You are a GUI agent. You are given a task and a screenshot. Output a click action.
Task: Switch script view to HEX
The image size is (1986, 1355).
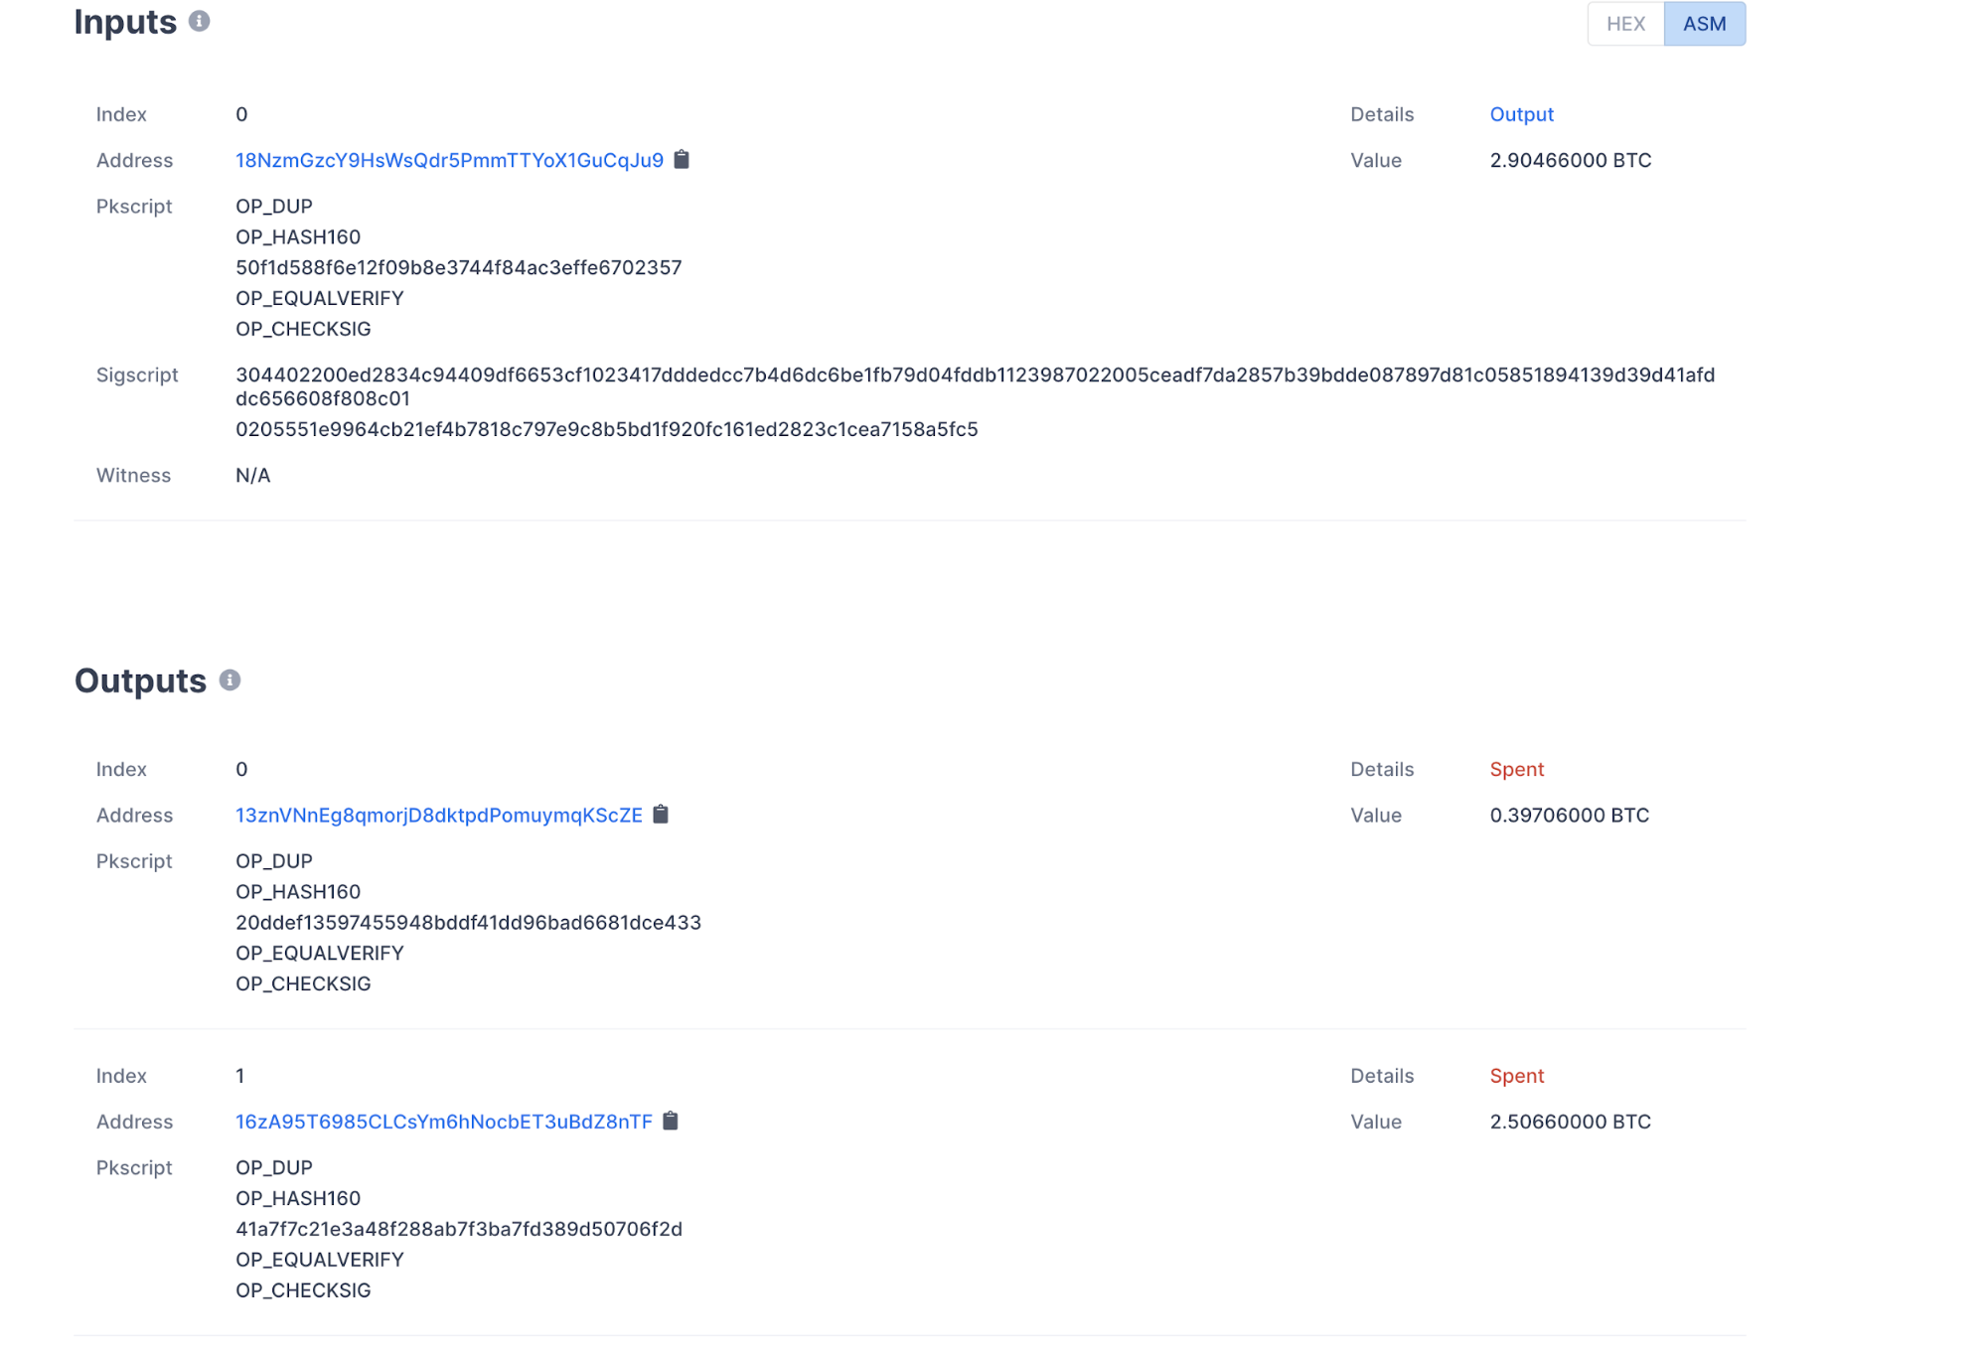1625,24
